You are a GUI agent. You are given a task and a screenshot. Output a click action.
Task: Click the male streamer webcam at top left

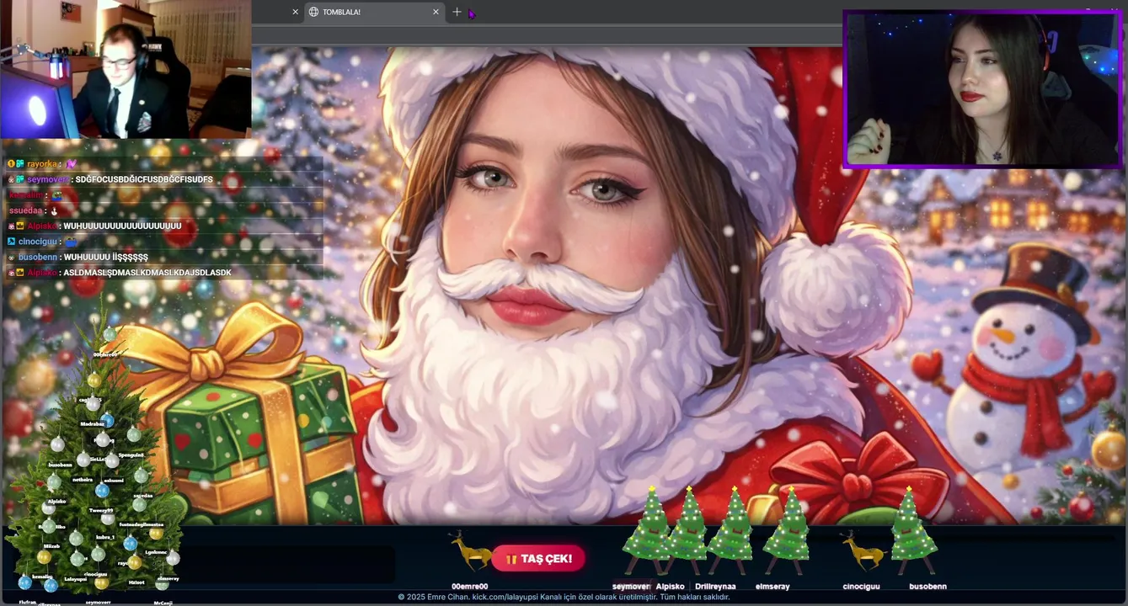coord(126,69)
